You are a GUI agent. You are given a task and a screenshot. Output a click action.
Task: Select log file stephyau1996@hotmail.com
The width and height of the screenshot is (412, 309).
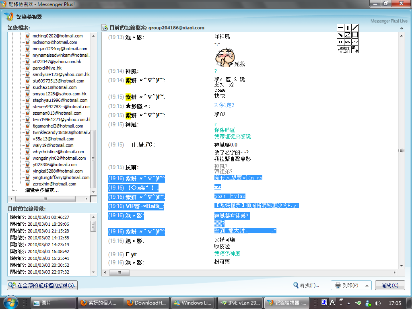coord(60,100)
